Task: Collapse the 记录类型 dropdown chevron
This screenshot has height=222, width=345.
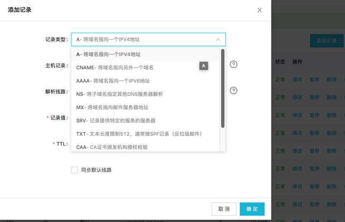Action: coord(218,39)
